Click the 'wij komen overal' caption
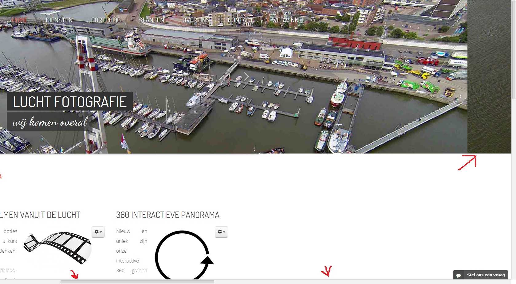This screenshot has width=516, height=284. tap(50, 122)
